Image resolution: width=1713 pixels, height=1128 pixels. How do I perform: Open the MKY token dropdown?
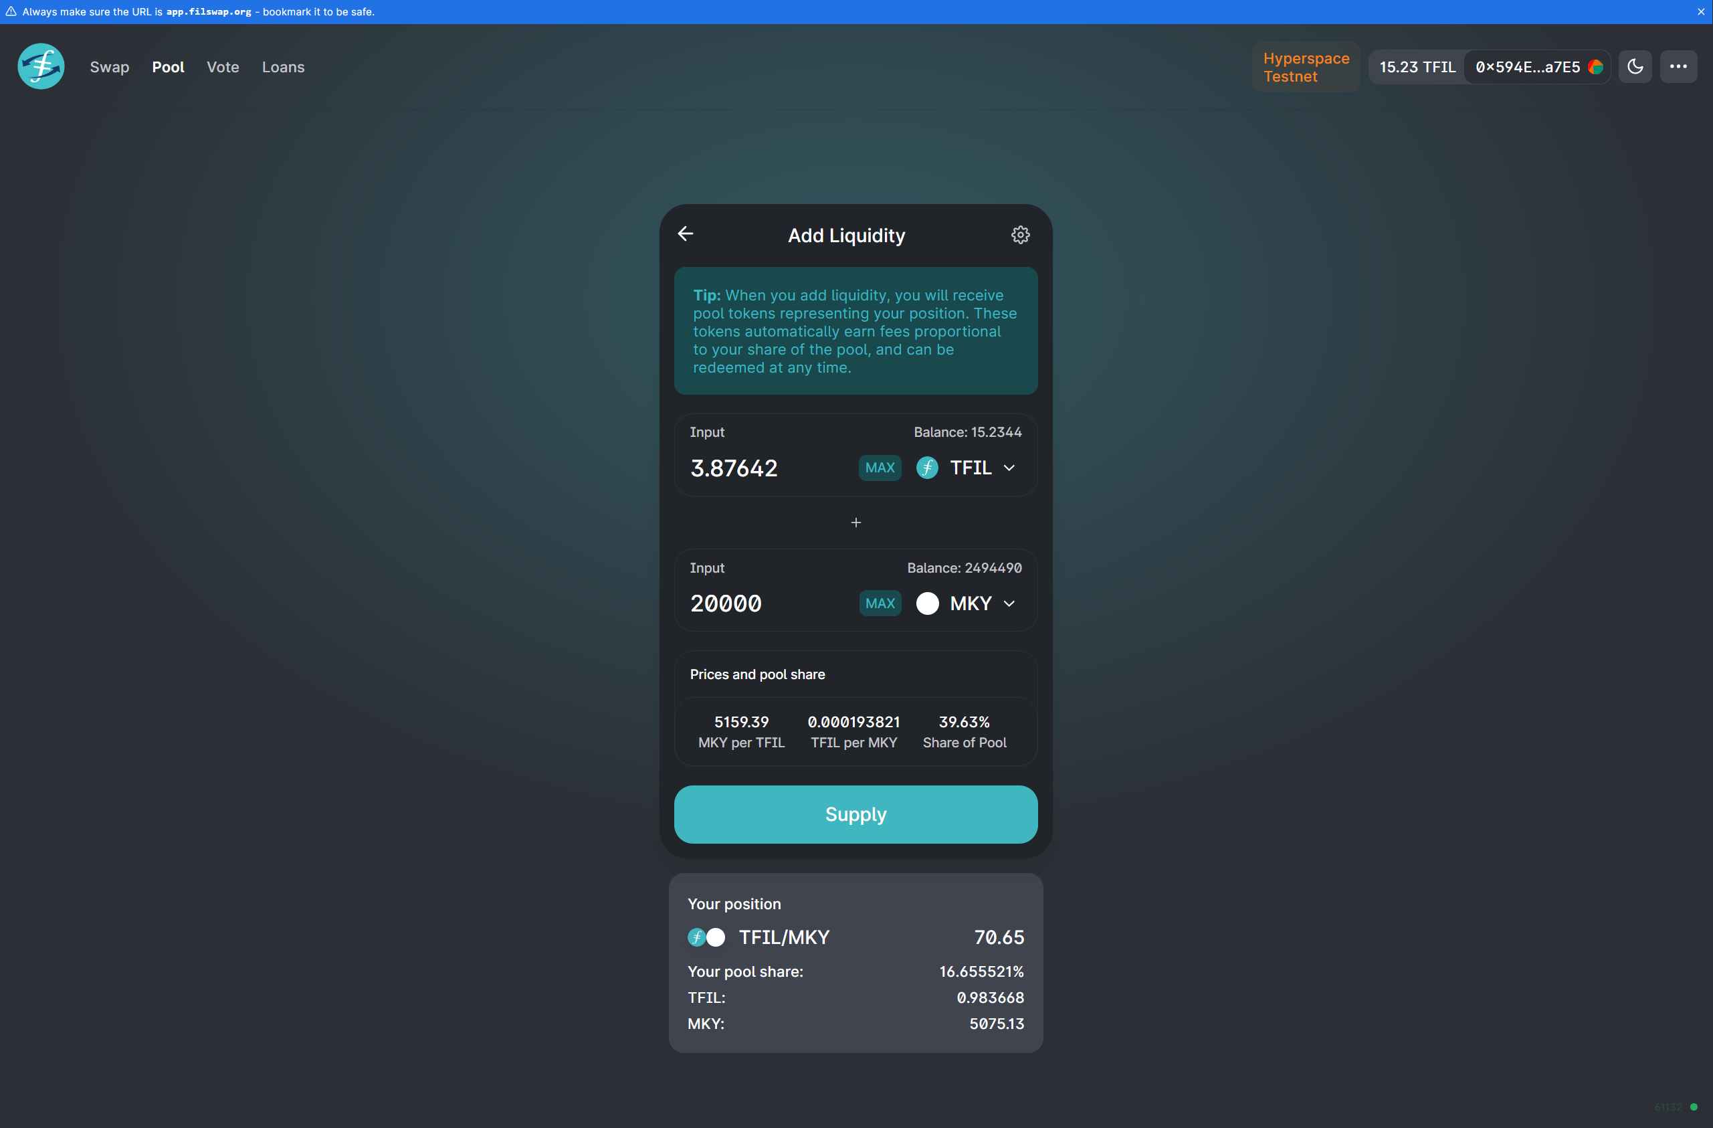966,603
